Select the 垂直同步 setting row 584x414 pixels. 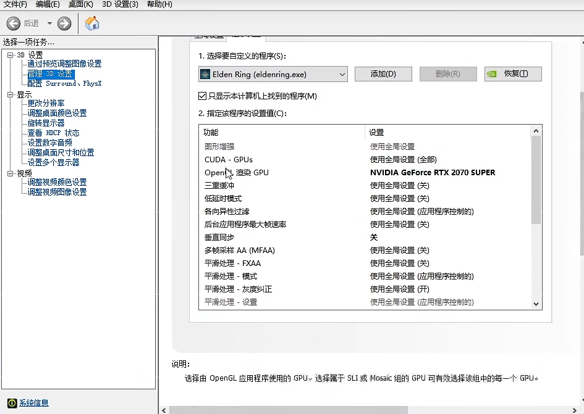pos(219,238)
